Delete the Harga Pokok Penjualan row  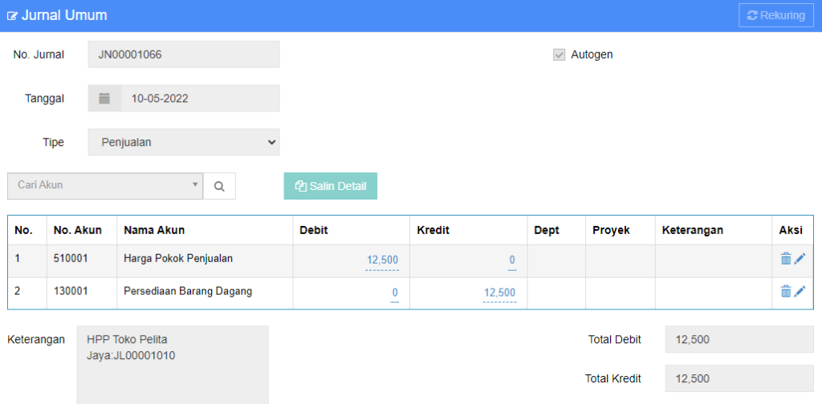pos(785,259)
